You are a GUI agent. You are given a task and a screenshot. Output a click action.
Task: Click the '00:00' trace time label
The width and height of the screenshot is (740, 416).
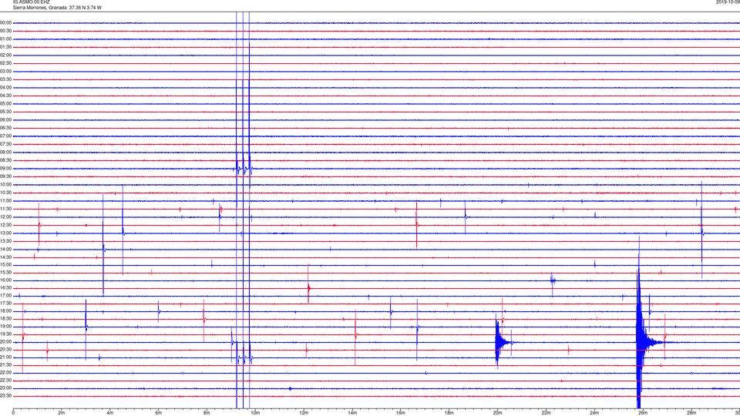pos(5,22)
